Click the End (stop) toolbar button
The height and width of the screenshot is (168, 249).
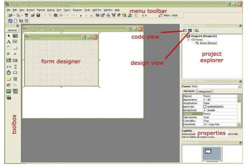(91, 15)
